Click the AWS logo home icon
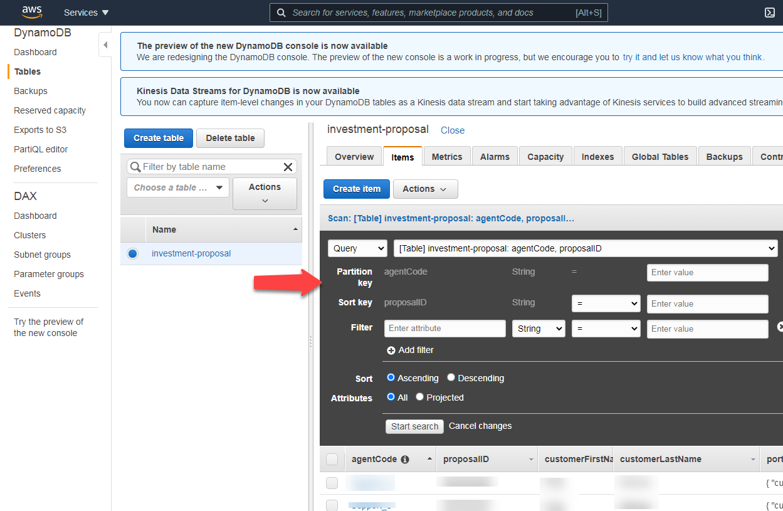The height and width of the screenshot is (511, 783). pyautogui.click(x=31, y=12)
